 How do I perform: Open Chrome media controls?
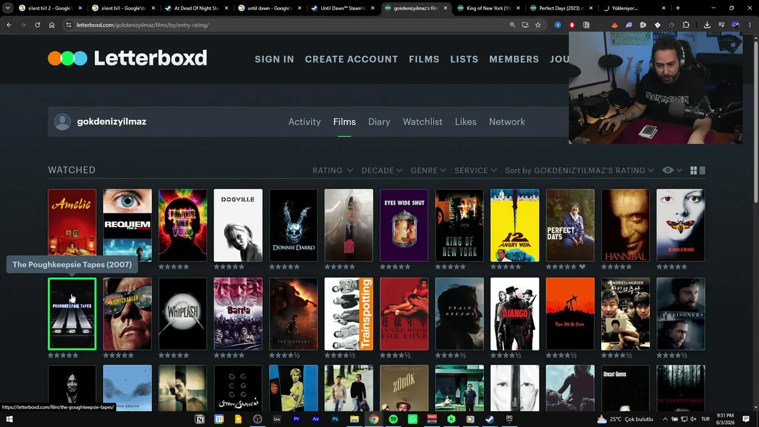(x=721, y=25)
